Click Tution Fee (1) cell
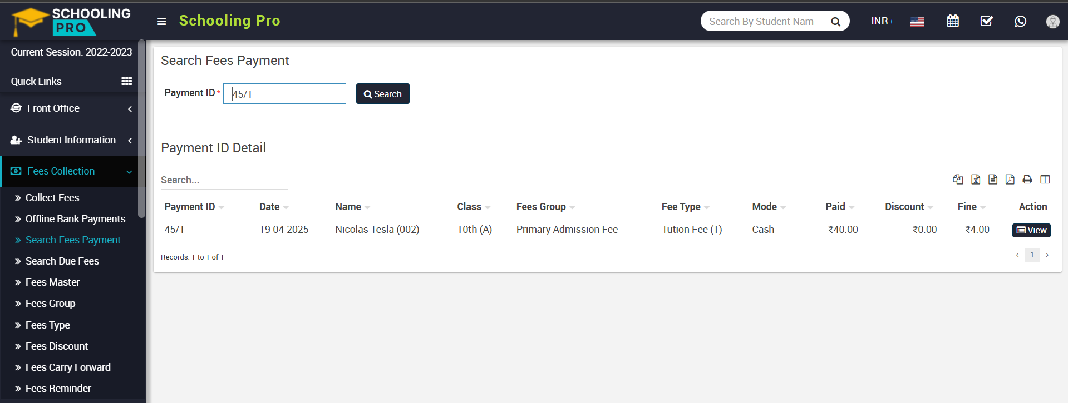The height and width of the screenshot is (403, 1068). click(692, 230)
